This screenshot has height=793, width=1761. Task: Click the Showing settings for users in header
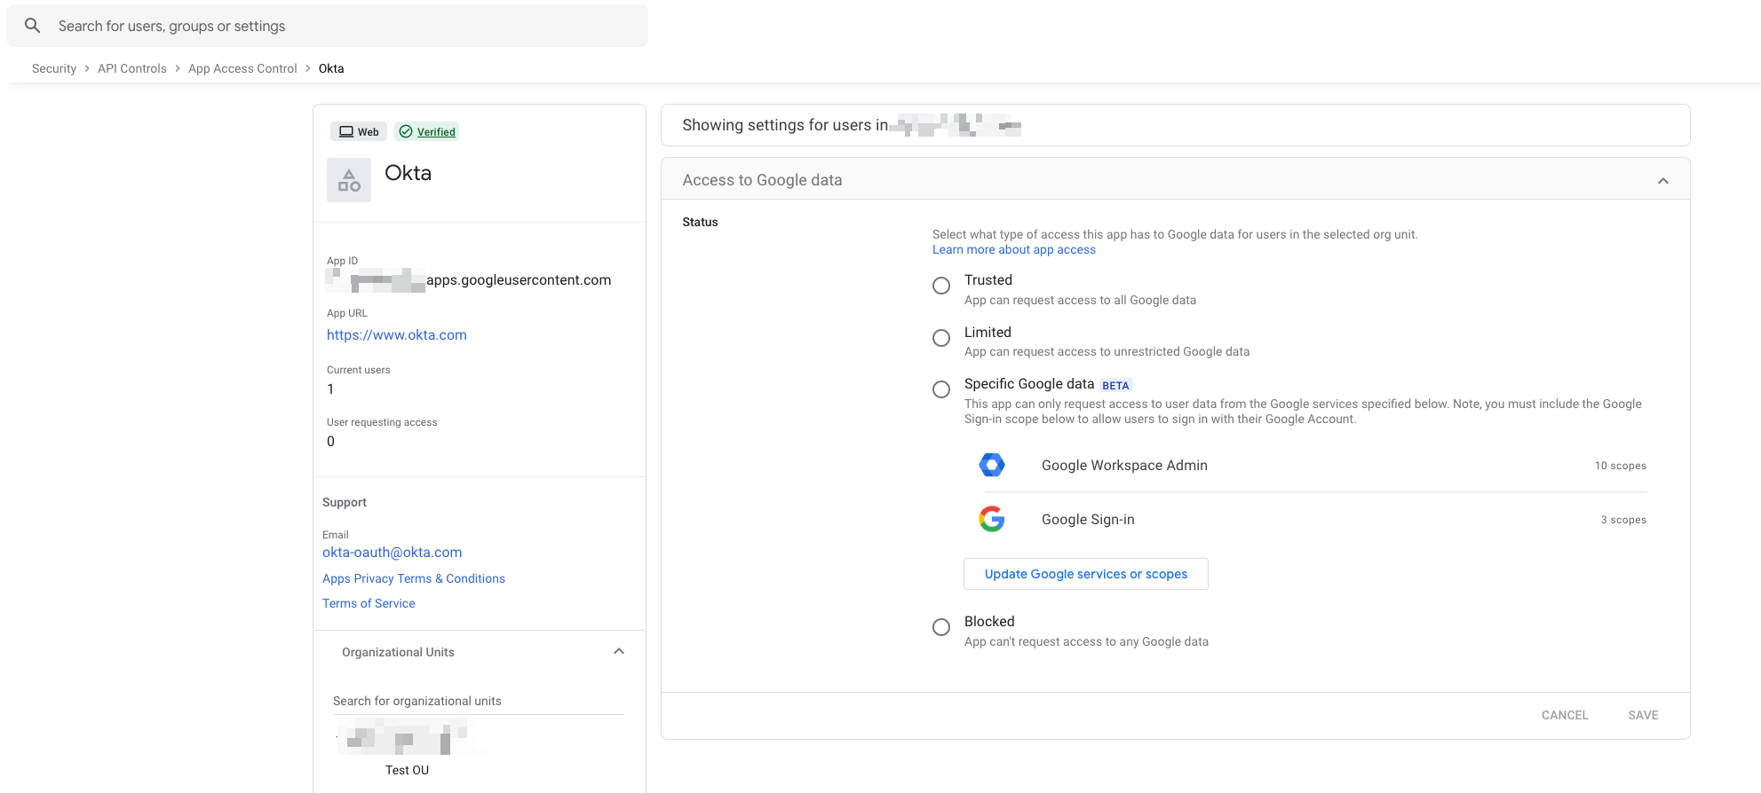point(785,125)
